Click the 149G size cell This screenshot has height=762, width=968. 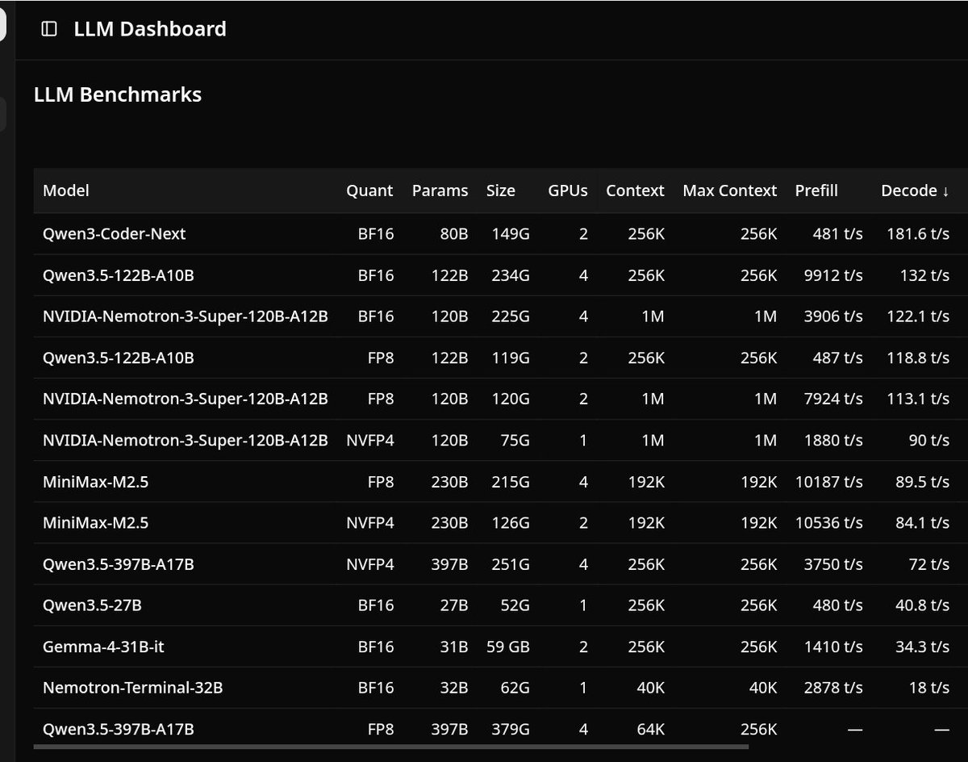tap(511, 234)
